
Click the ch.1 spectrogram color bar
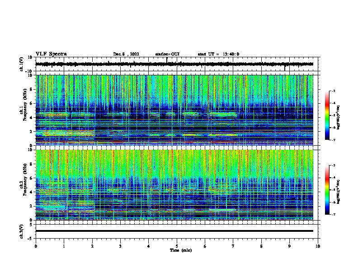click(327, 115)
